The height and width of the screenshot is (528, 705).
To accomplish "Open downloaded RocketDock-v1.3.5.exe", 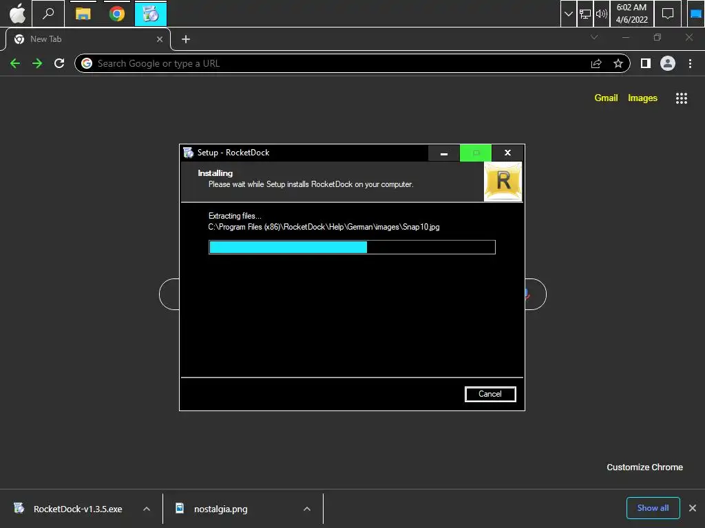I will pyautogui.click(x=77, y=509).
